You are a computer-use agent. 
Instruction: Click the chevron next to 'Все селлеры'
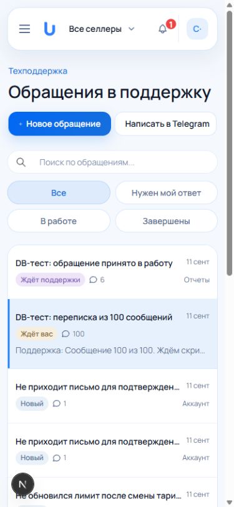click(x=131, y=29)
